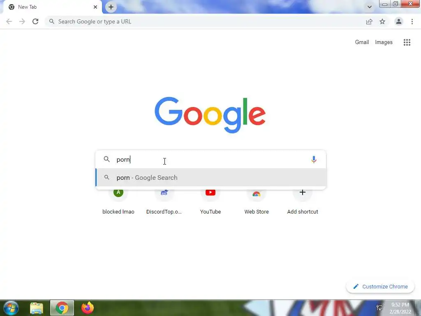
Task: Click the share page icon in address bar
Action: (369, 21)
